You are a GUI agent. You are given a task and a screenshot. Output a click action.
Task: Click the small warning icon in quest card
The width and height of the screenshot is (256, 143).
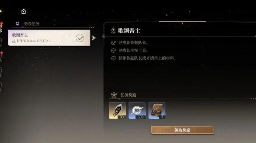14,41
